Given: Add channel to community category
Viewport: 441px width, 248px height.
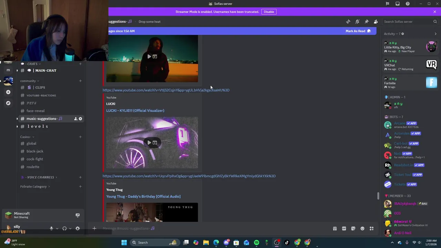Looking at the screenshot, I should point(80,81).
